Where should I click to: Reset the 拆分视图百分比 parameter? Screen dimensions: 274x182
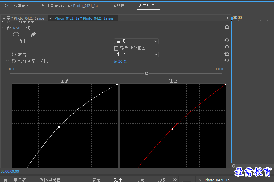(227, 60)
